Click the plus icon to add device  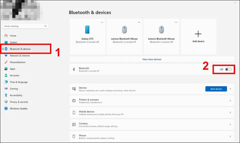(x=198, y=34)
